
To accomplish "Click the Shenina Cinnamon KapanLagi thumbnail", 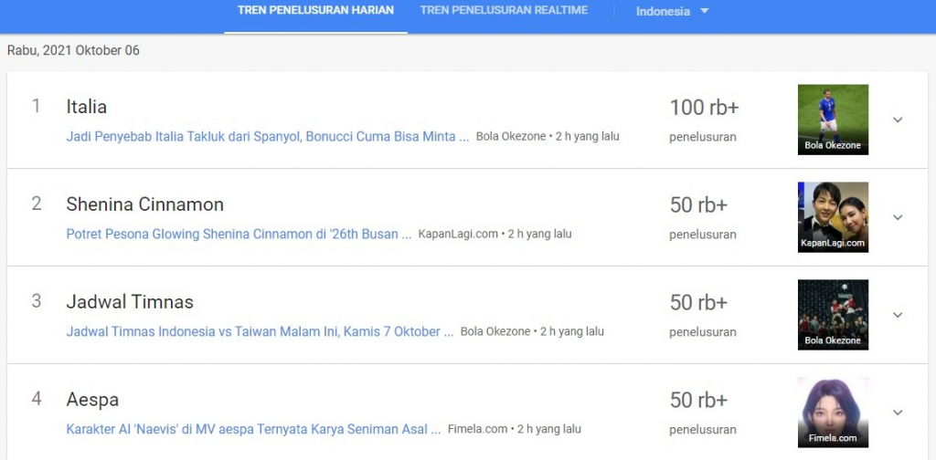I will (x=833, y=217).
